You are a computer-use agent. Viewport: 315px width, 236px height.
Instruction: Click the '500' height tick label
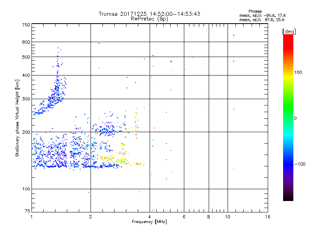26,57
